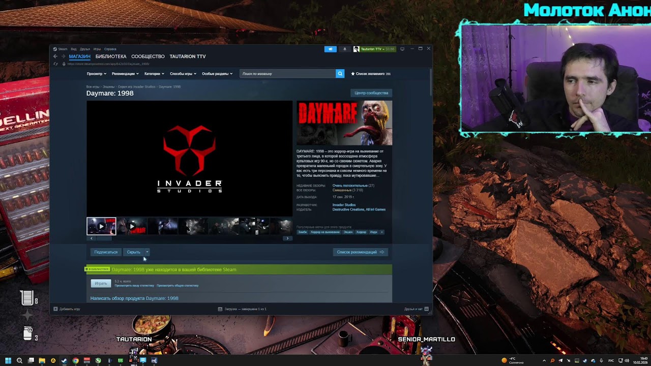Click the Играть button
The image size is (651, 366).
coord(101,283)
